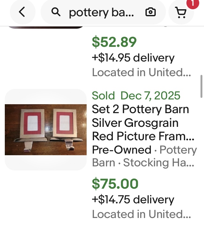Click the left red picture frame in photo
This screenshot has width=204, height=225.
[x=32, y=123]
